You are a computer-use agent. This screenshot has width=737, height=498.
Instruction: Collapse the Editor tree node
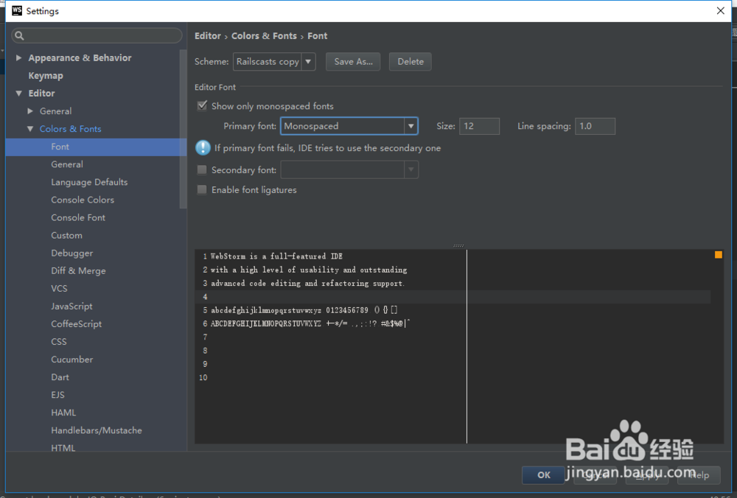pos(19,93)
